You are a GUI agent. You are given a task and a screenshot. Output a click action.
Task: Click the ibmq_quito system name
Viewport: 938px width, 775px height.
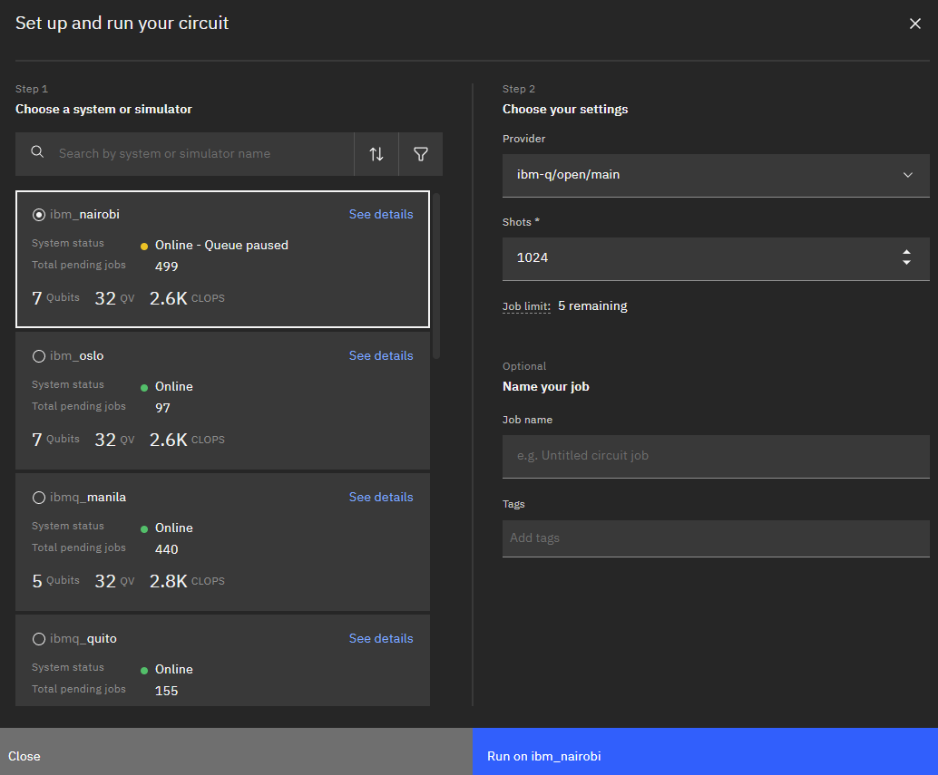(x=83, y=639)
